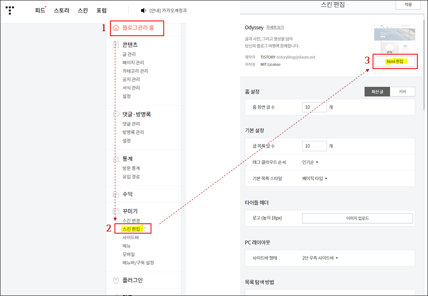Open 방문 통계
Viewport: 428px width, 296px height.
tap(131, 168)
